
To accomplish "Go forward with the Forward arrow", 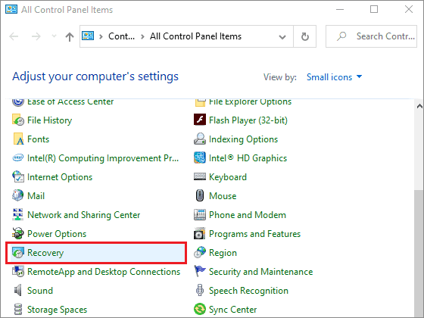I will point(36,36).
